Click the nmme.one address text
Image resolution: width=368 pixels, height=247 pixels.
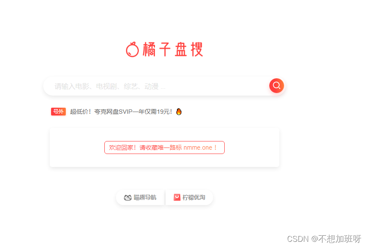click(x=198, y=148)
